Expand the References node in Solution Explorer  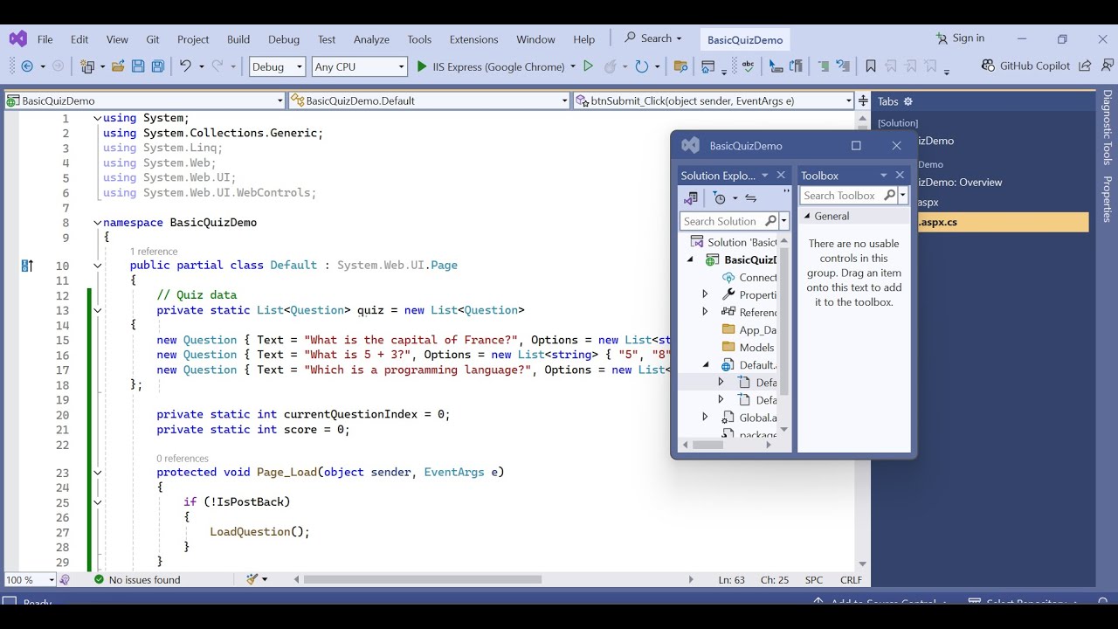tap(706, 312)
